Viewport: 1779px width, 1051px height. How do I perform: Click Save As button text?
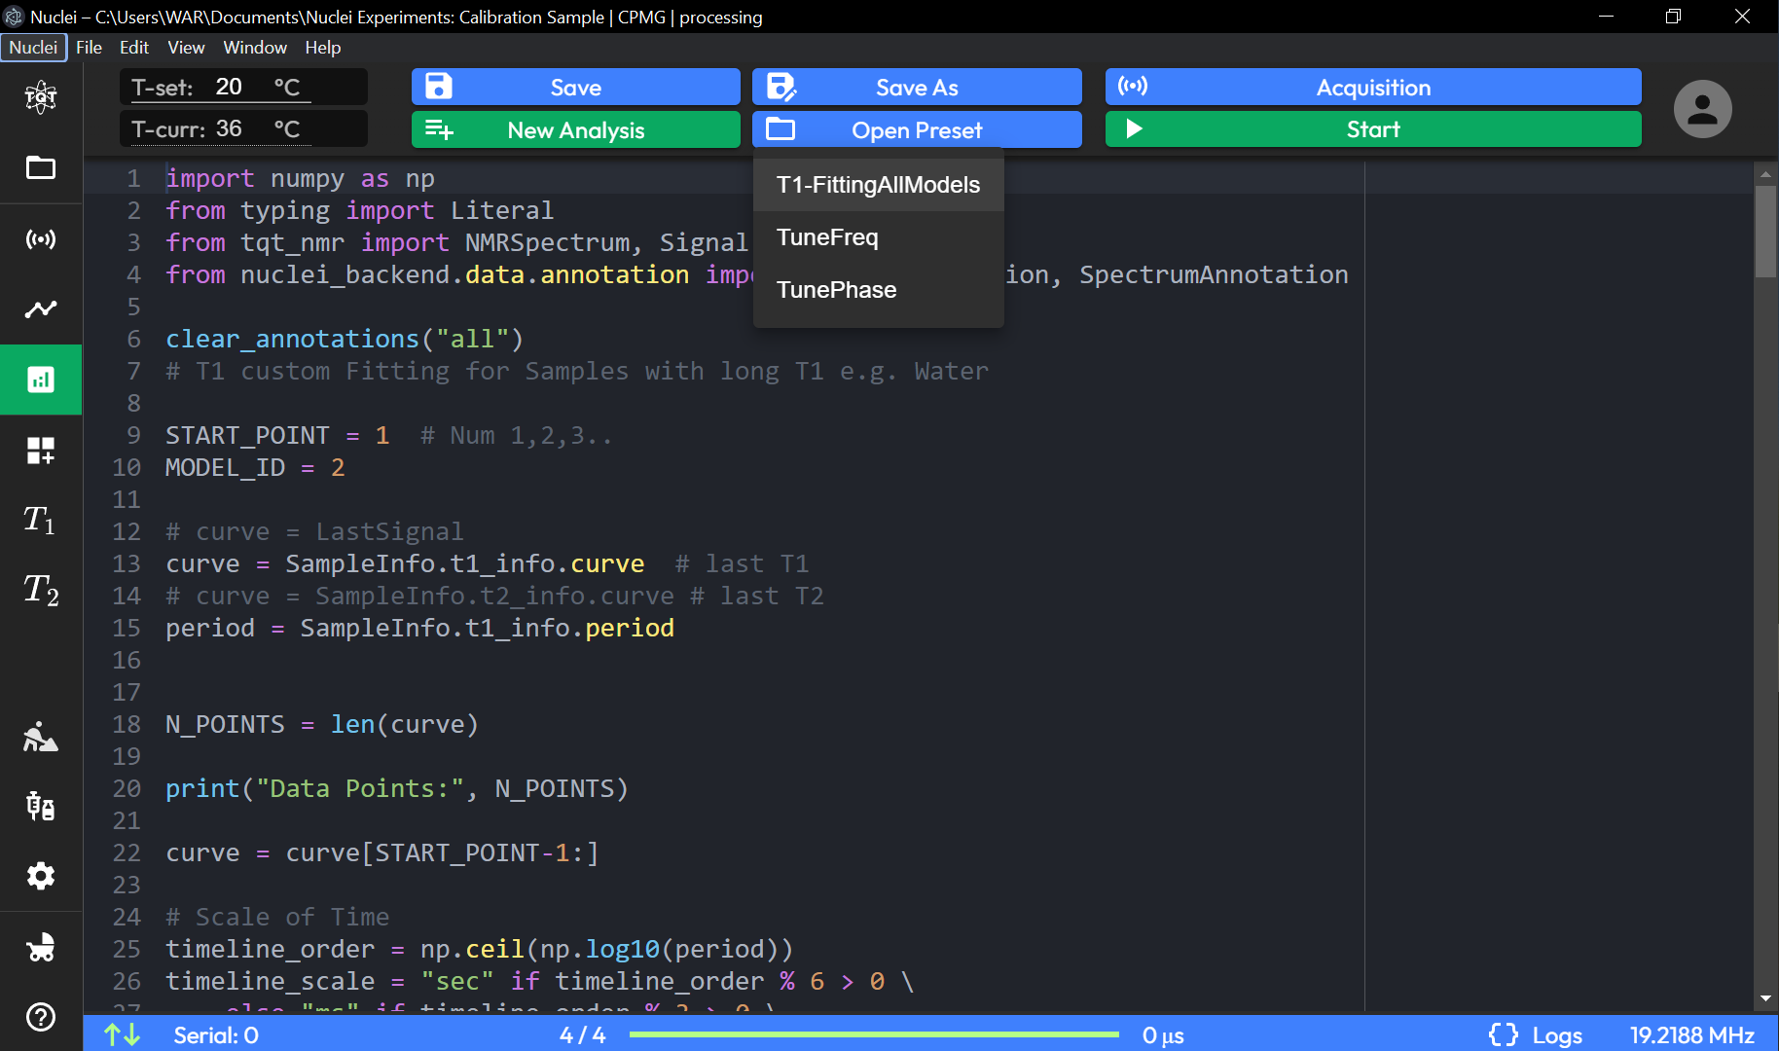pos(917,88)
